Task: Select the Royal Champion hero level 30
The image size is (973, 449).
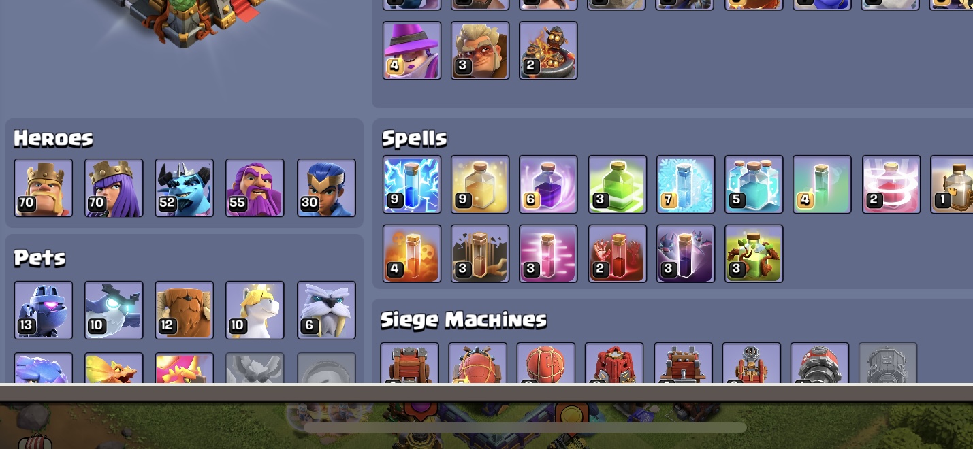Action: coord(326,188)
